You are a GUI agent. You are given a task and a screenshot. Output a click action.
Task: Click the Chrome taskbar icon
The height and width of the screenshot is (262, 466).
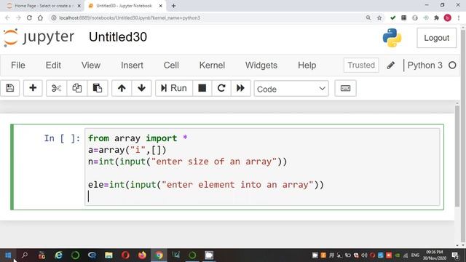point(159,255)
